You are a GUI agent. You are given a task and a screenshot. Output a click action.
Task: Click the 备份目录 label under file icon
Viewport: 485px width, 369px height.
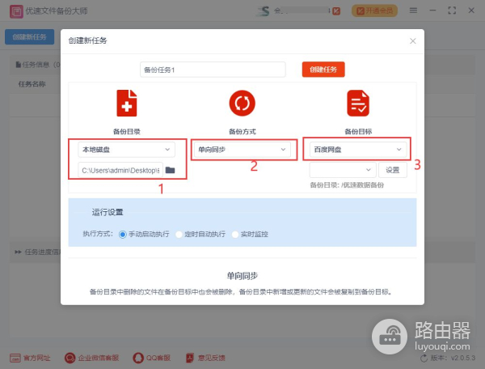(x=127, y=132)
